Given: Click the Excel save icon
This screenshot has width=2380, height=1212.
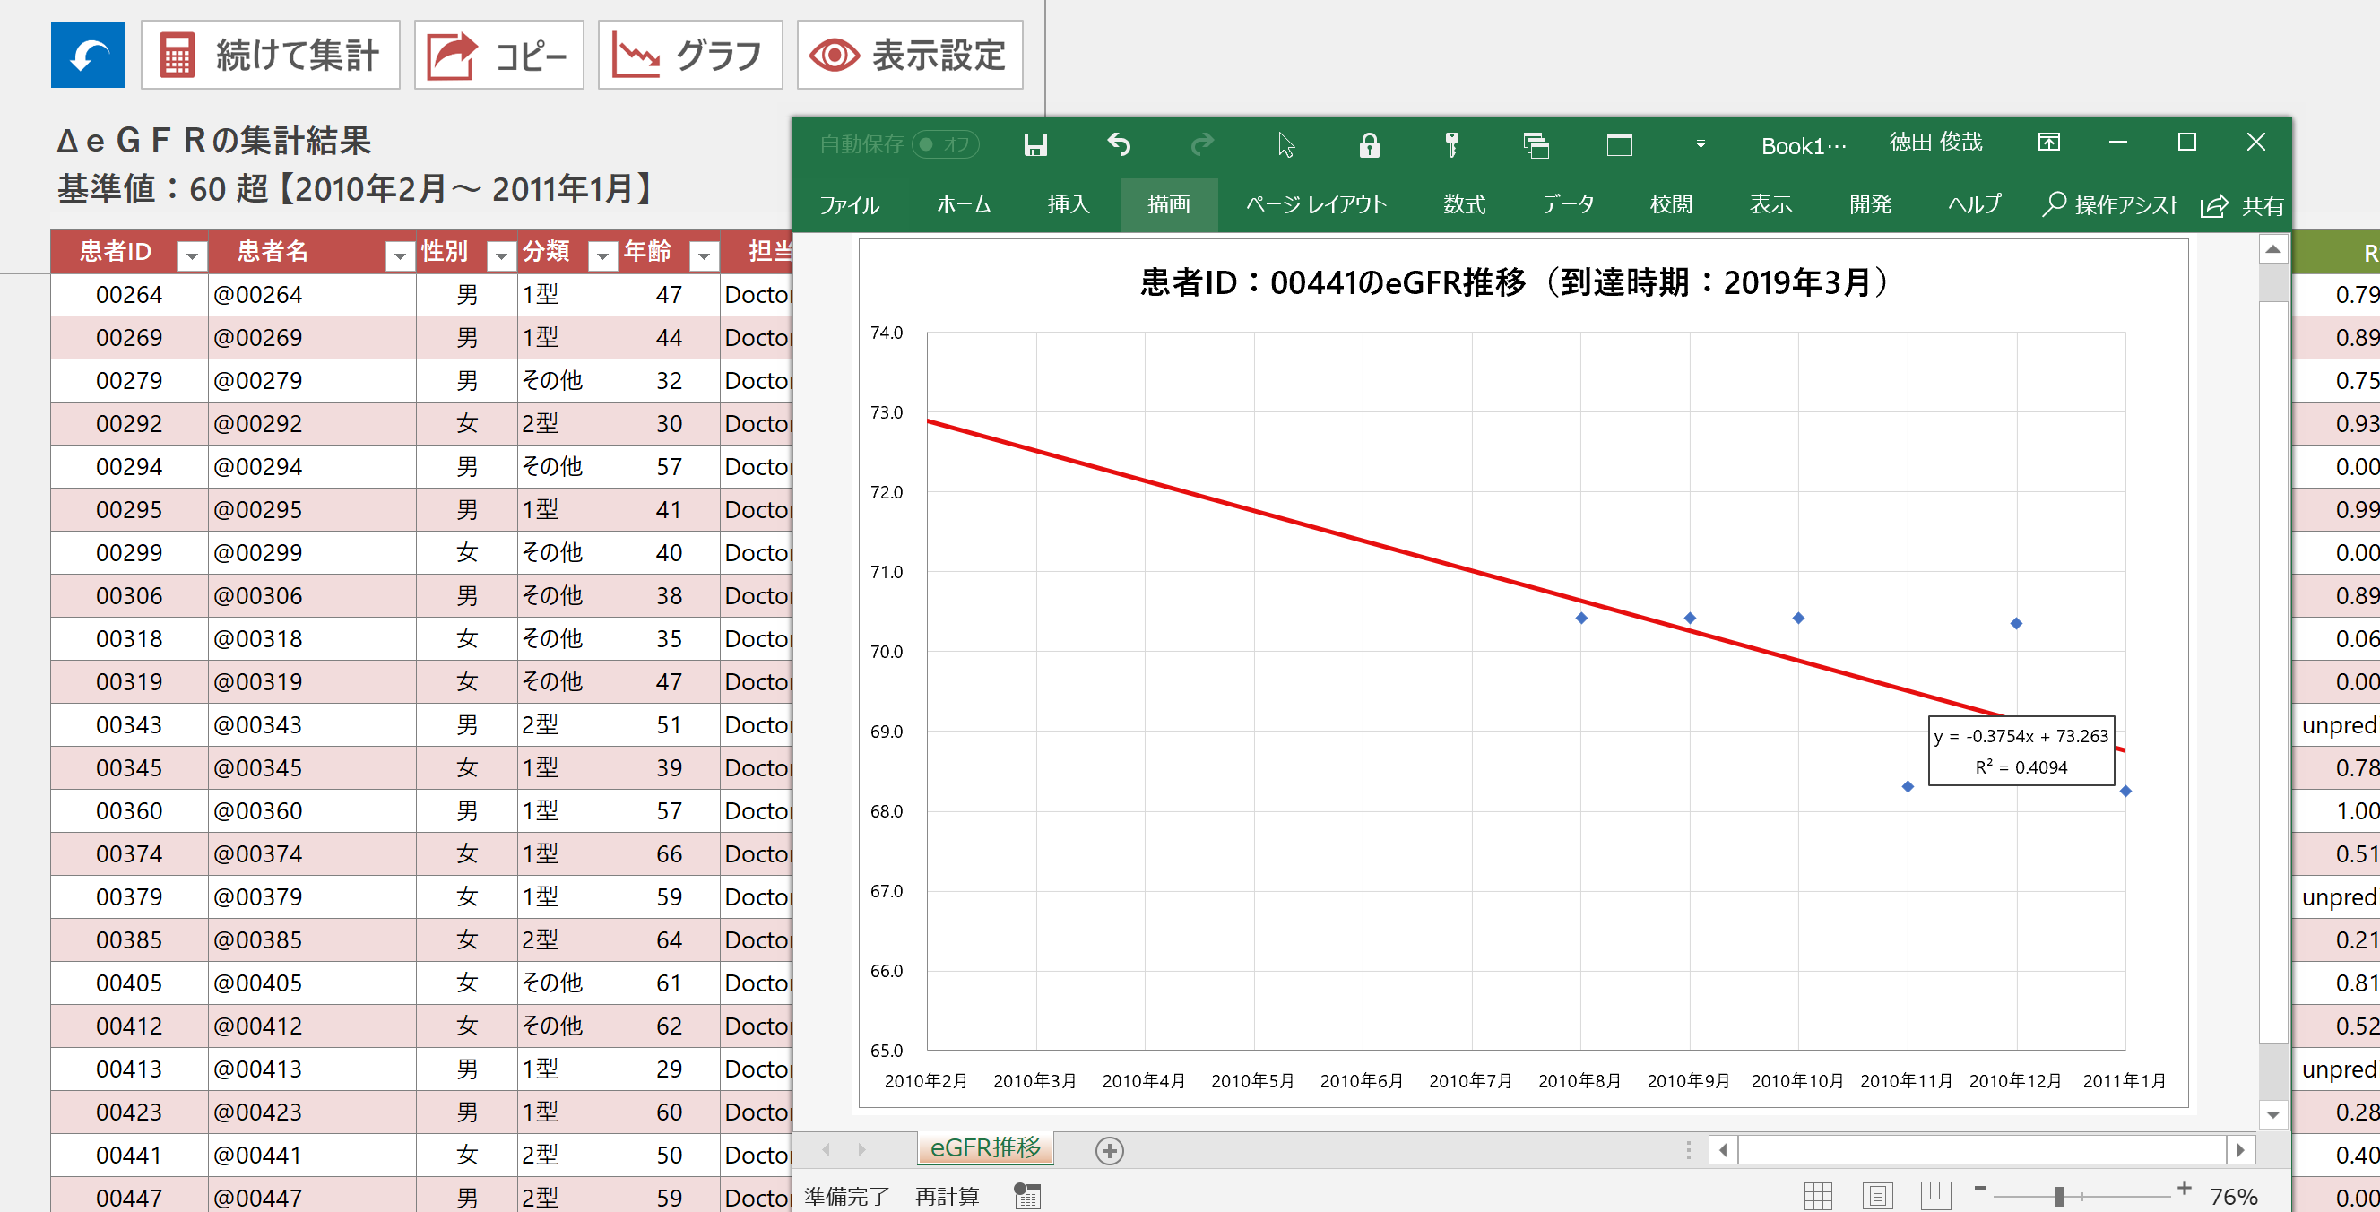Looking at the screenshot, I should (x=1034, y=144).
